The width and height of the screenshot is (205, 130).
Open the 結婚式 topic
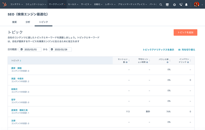(x=14, y=89)
